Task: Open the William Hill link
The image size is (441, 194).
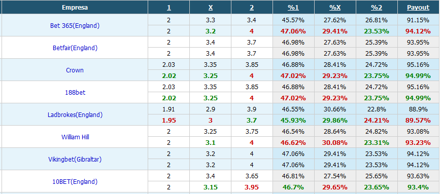Action: (75, 137)
